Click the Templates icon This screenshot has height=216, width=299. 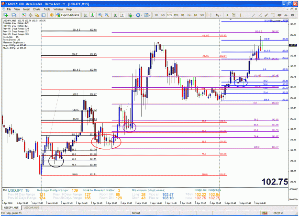point(146,15)
